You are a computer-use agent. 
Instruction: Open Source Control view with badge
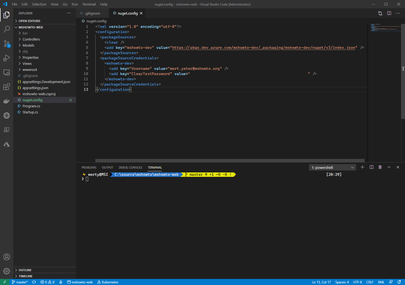[x=7, y=43]
